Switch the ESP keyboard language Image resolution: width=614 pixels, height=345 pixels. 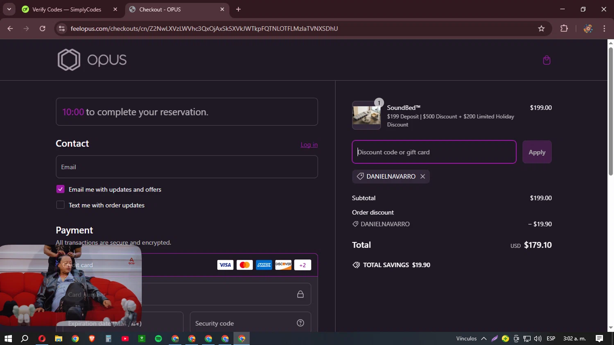[x=551, y=338]
